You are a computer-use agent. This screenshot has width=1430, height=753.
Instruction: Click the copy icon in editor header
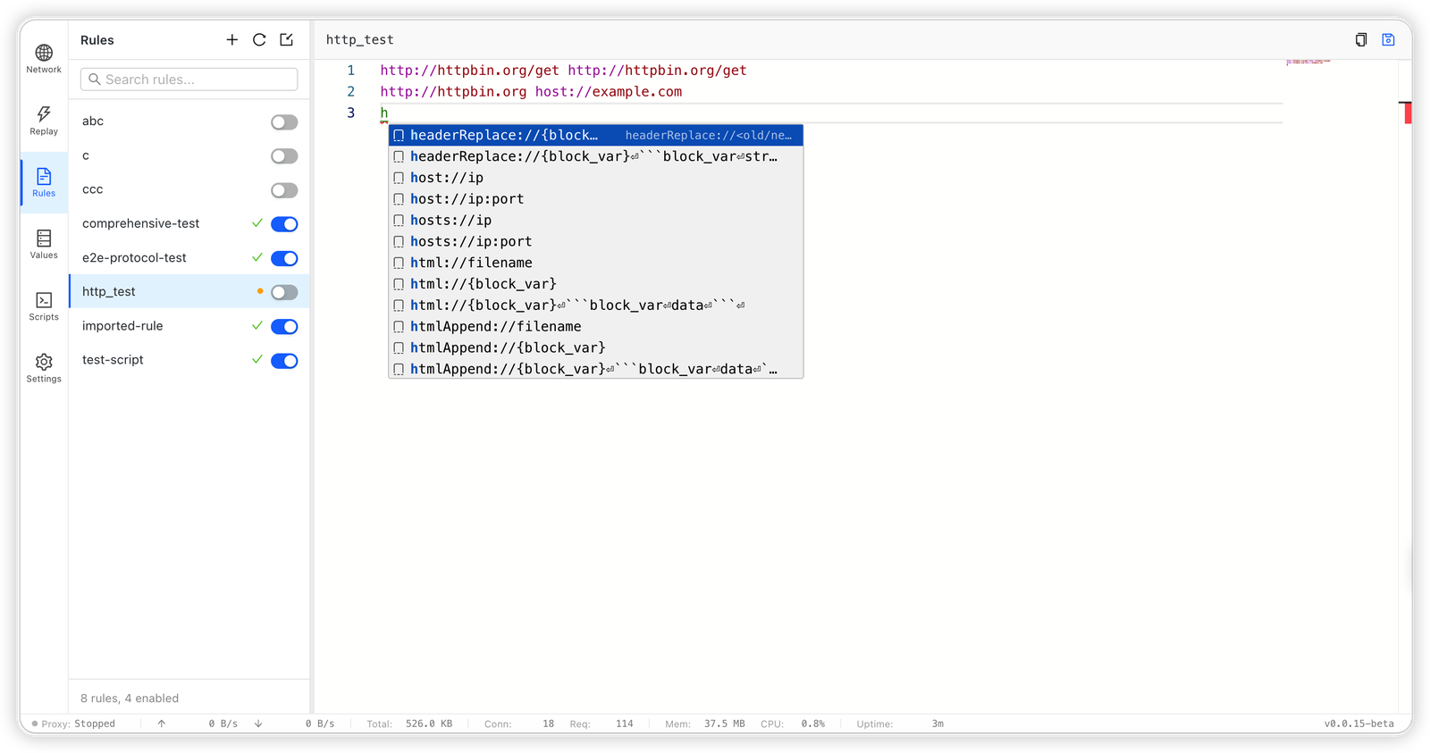pyautogui.click(x=1361, y=39)
